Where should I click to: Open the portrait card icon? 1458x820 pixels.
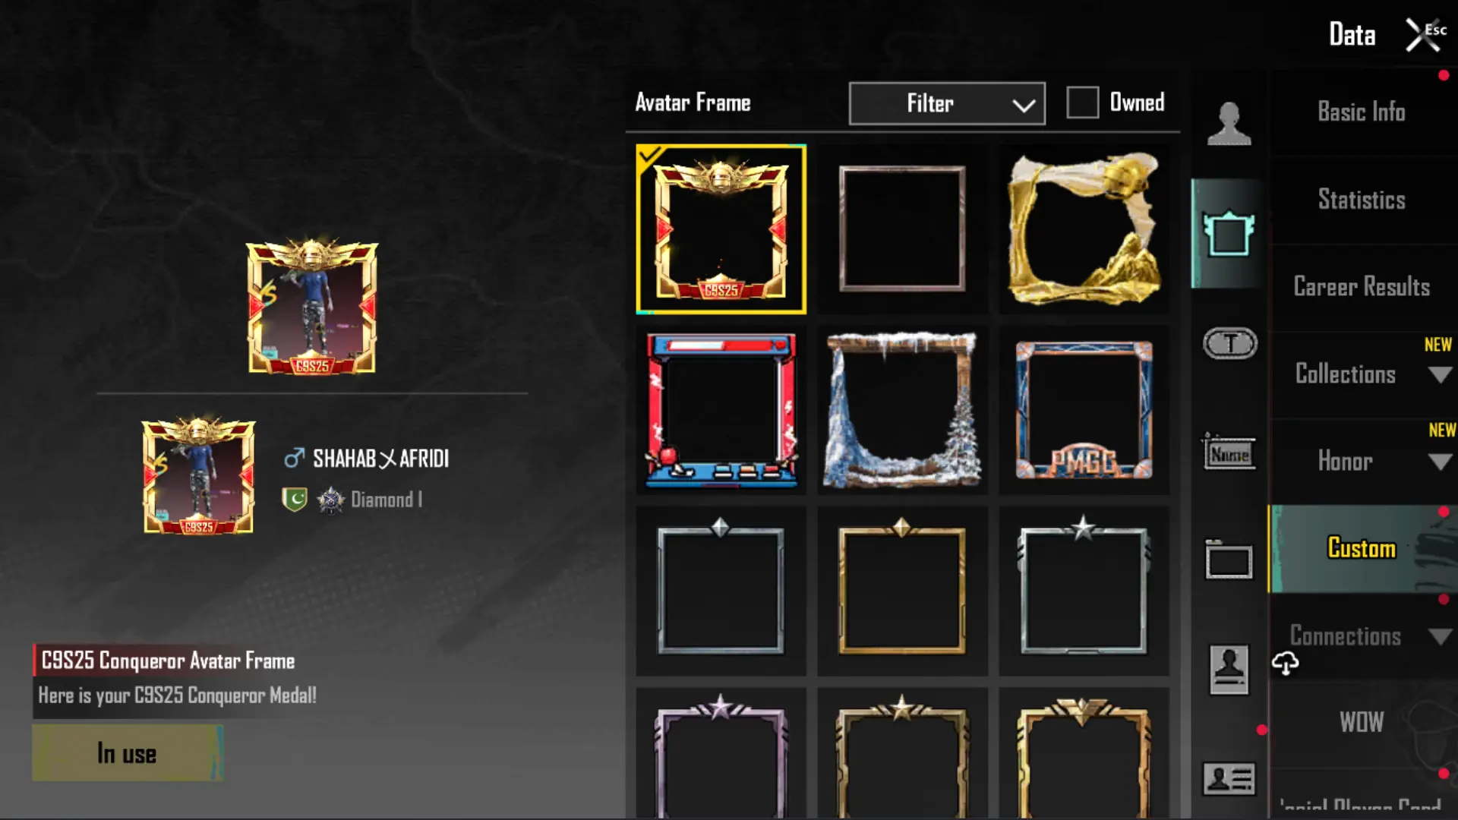click(x=1229, y=670)
